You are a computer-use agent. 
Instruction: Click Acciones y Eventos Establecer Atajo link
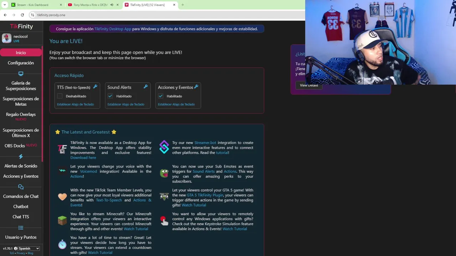click(176, 105)
